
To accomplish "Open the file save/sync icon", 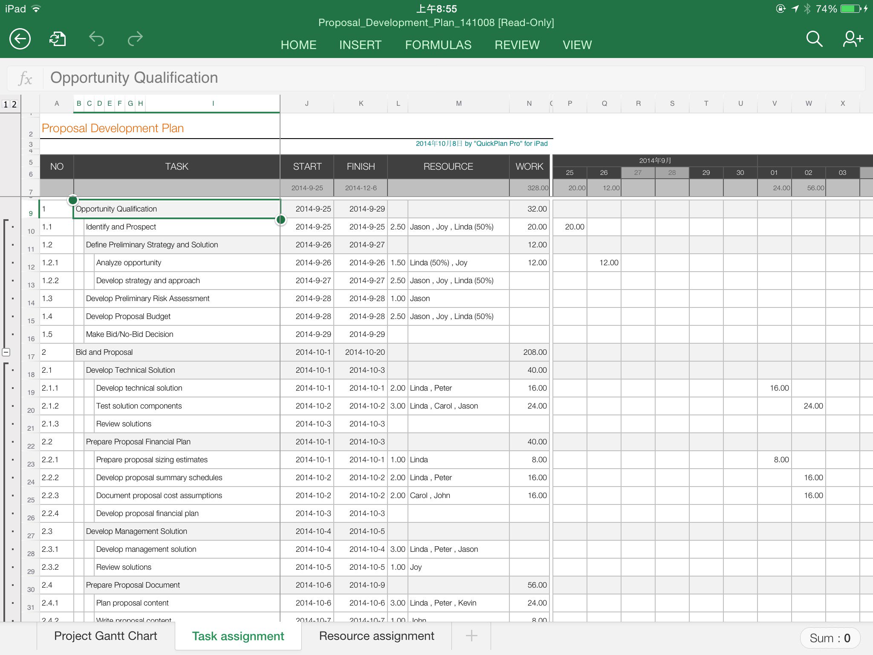I will pyautogui.click(x=58, y=39).
